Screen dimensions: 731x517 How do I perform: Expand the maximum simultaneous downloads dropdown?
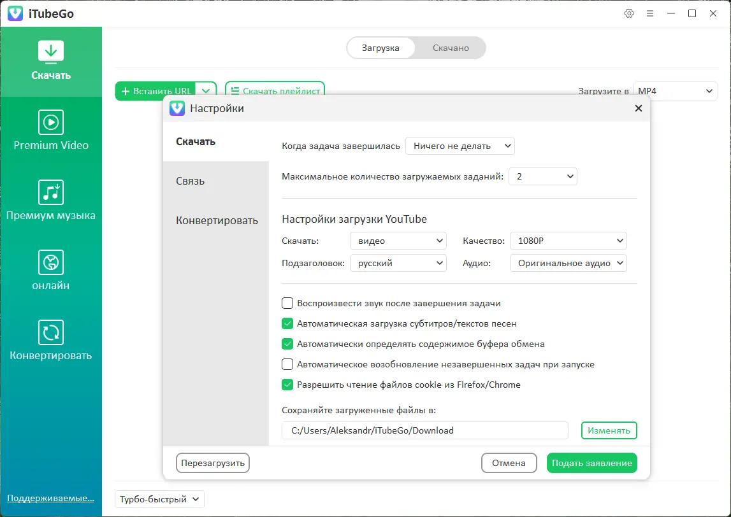click(x=542, y=176)
